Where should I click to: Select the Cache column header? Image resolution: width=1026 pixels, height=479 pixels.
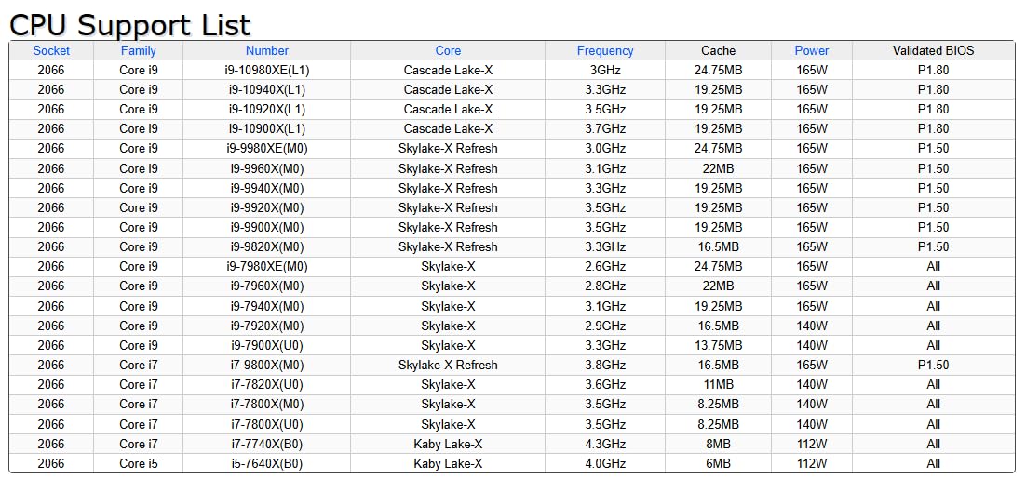pyautogui.click(x=718, y=50)
